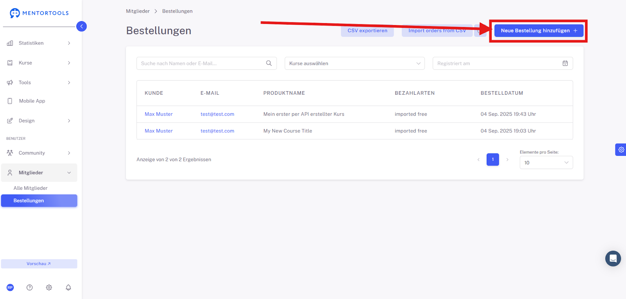Open Max Muster in My New Course row
Viewport: 626px width, 299px height.
click(x=158, y=131)
